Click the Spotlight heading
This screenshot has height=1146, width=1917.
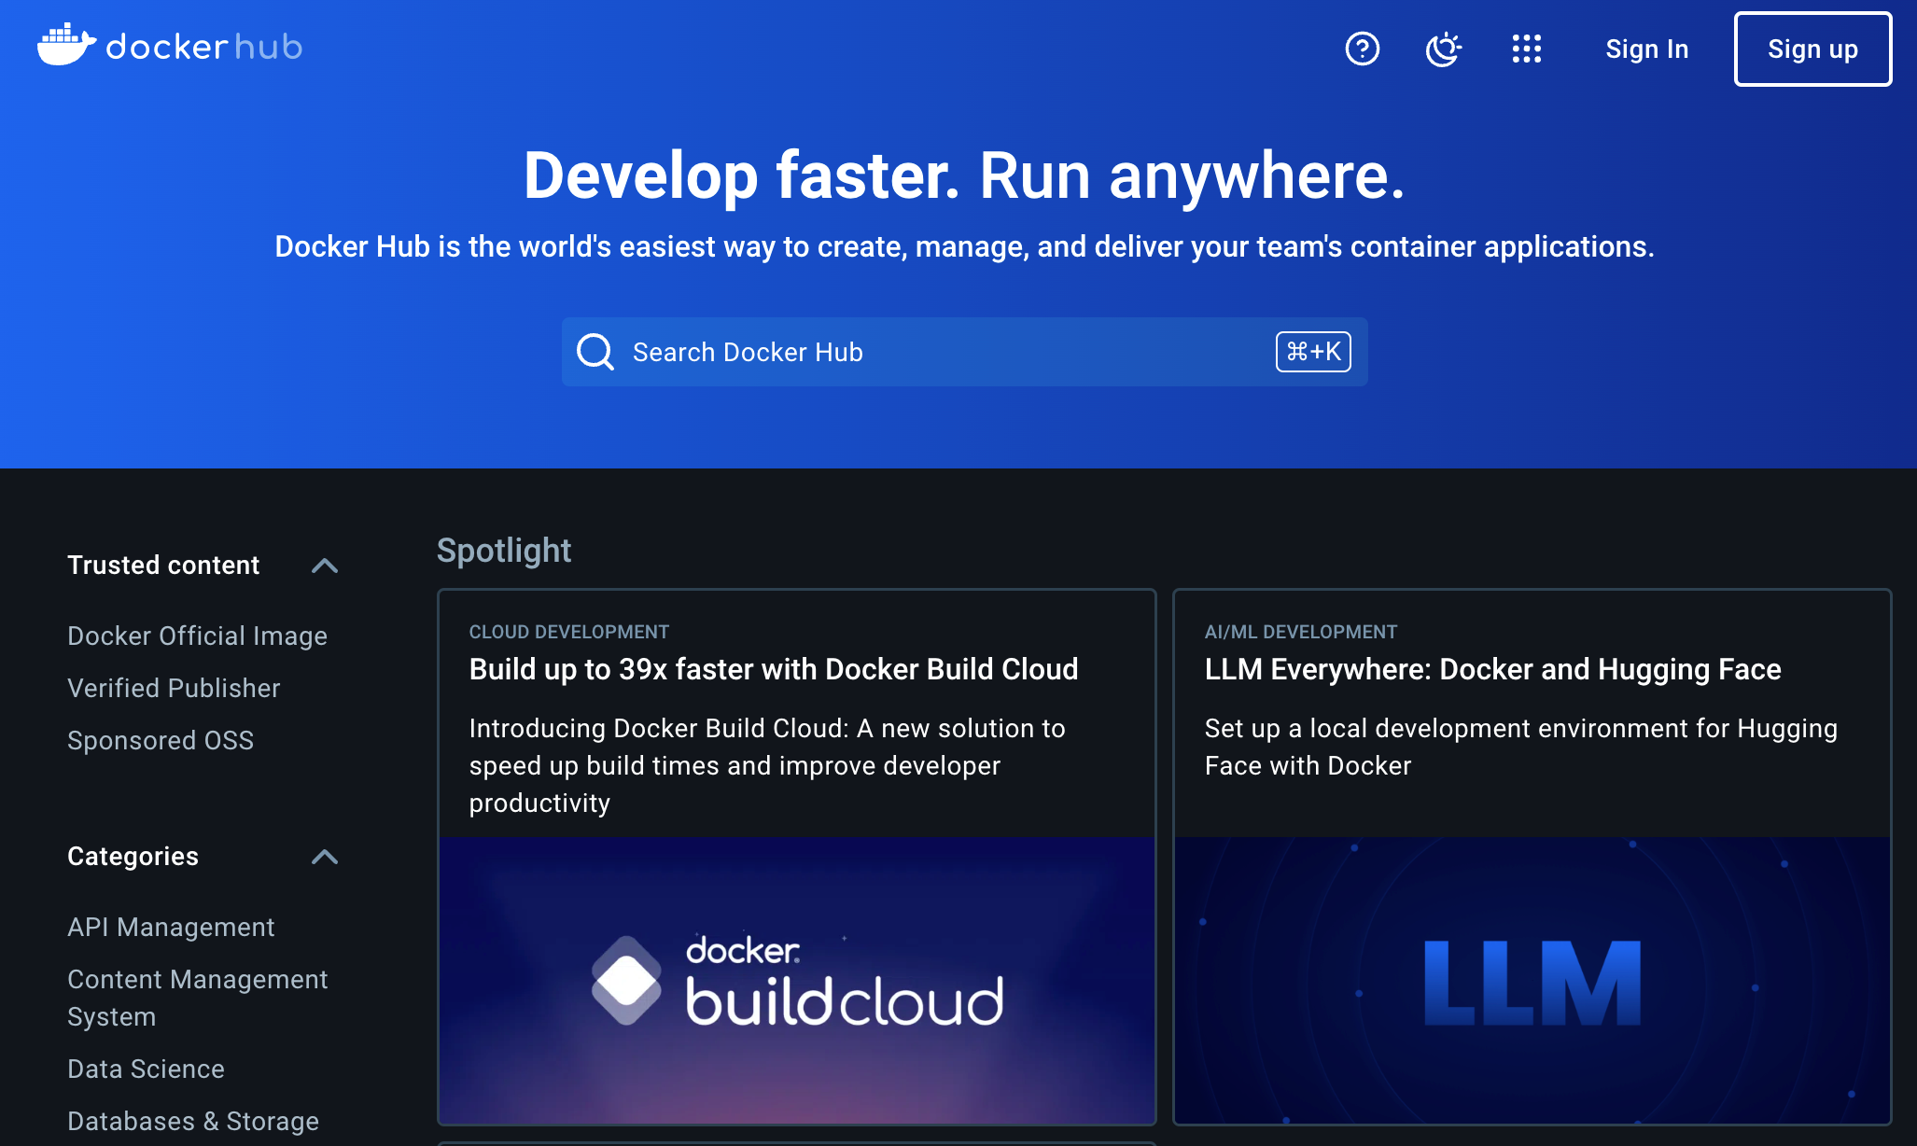click(x=504, y=551)
